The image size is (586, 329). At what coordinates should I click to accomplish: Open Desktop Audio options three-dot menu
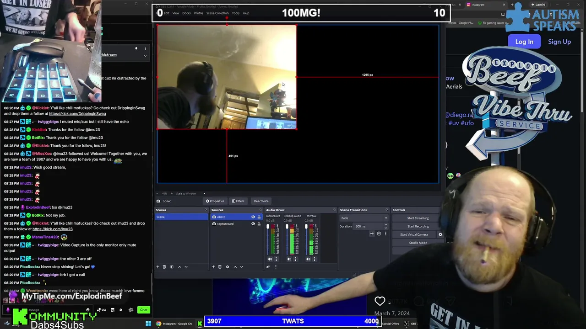pos(295,259)
